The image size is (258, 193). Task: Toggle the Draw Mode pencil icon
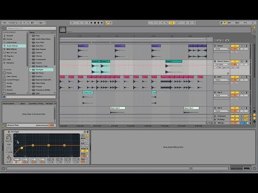coord(221,23)
